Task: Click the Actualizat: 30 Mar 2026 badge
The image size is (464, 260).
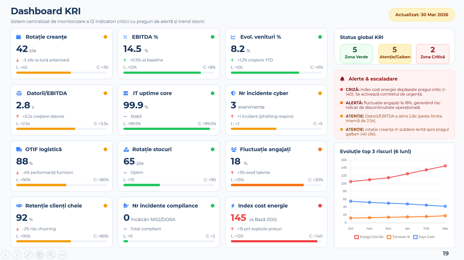Action: 422,15
